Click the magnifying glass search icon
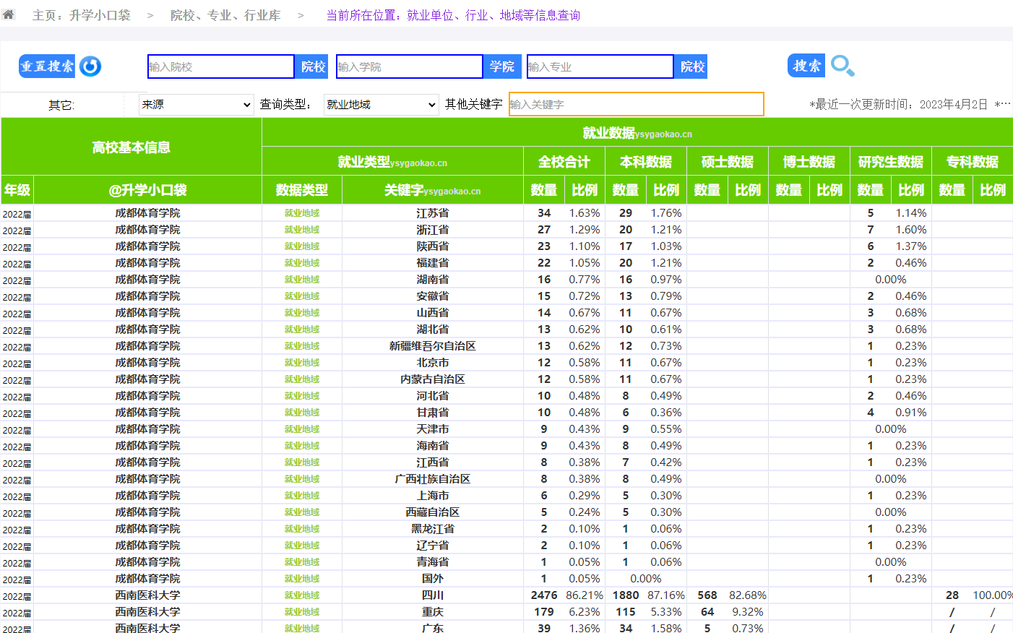The height and width of the screenshot is (633, 1013). point(842,66)
